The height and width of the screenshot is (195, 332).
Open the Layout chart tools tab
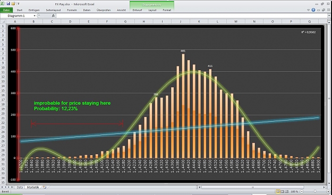152,10
